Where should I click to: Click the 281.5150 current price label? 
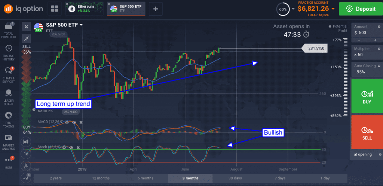315,48
